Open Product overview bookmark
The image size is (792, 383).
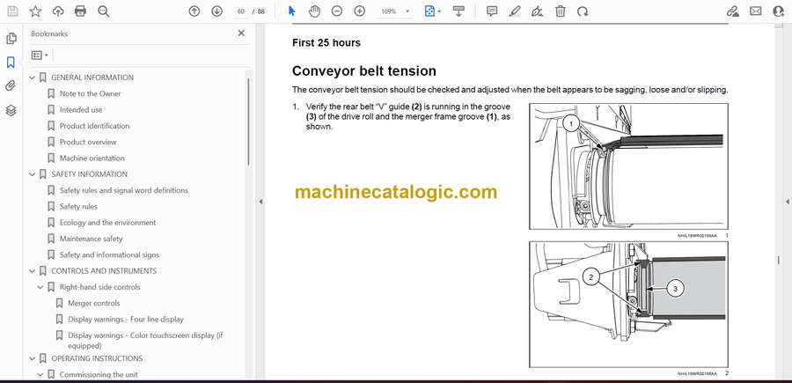click(88, 142)
